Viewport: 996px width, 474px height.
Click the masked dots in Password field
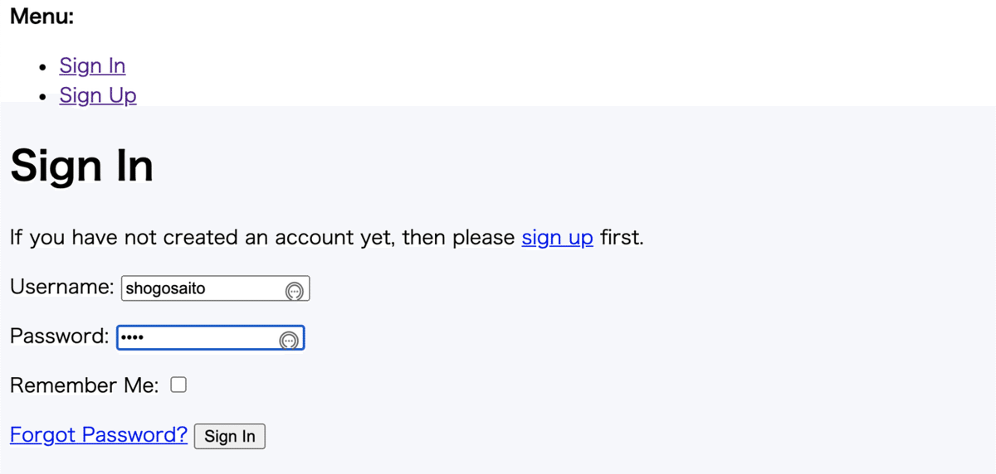[132, 338]
